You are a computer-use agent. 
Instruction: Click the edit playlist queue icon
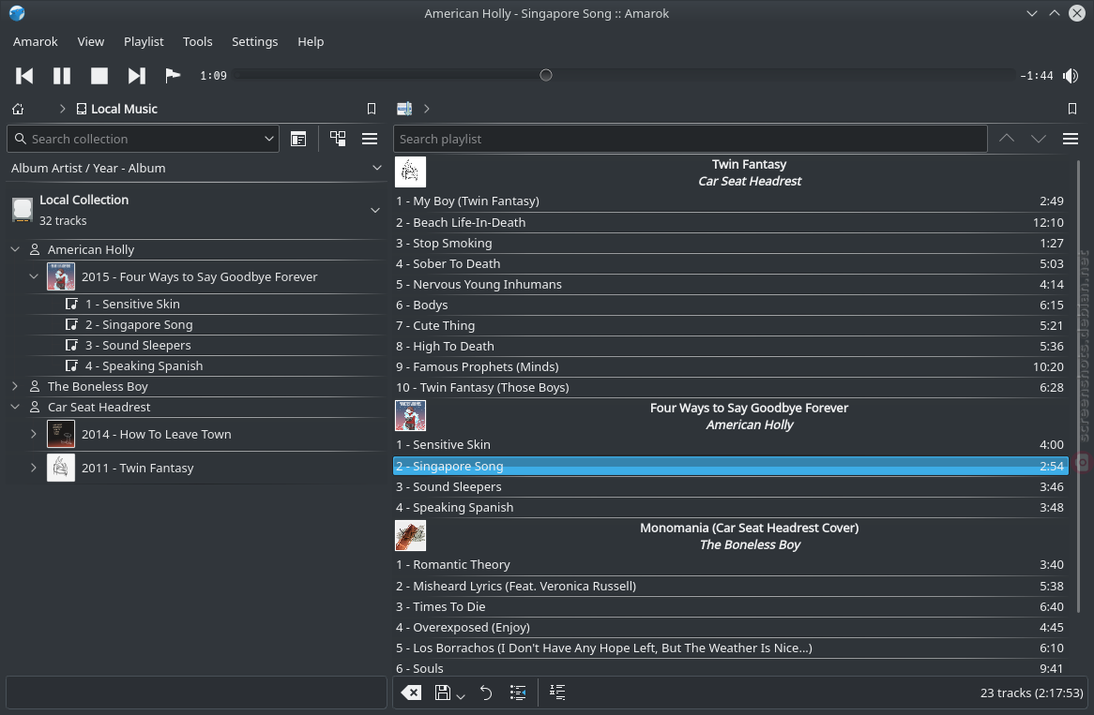coord(556,692)
